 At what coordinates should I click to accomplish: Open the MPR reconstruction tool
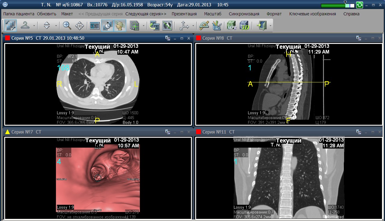tap(232, 26)
